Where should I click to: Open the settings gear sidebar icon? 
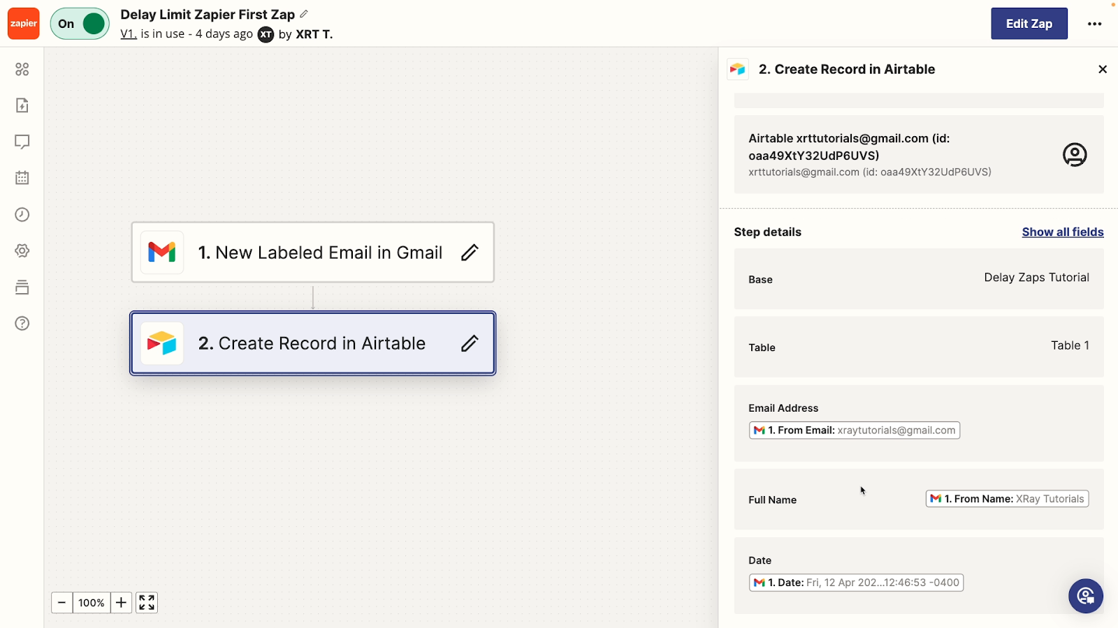coord(22,251)
